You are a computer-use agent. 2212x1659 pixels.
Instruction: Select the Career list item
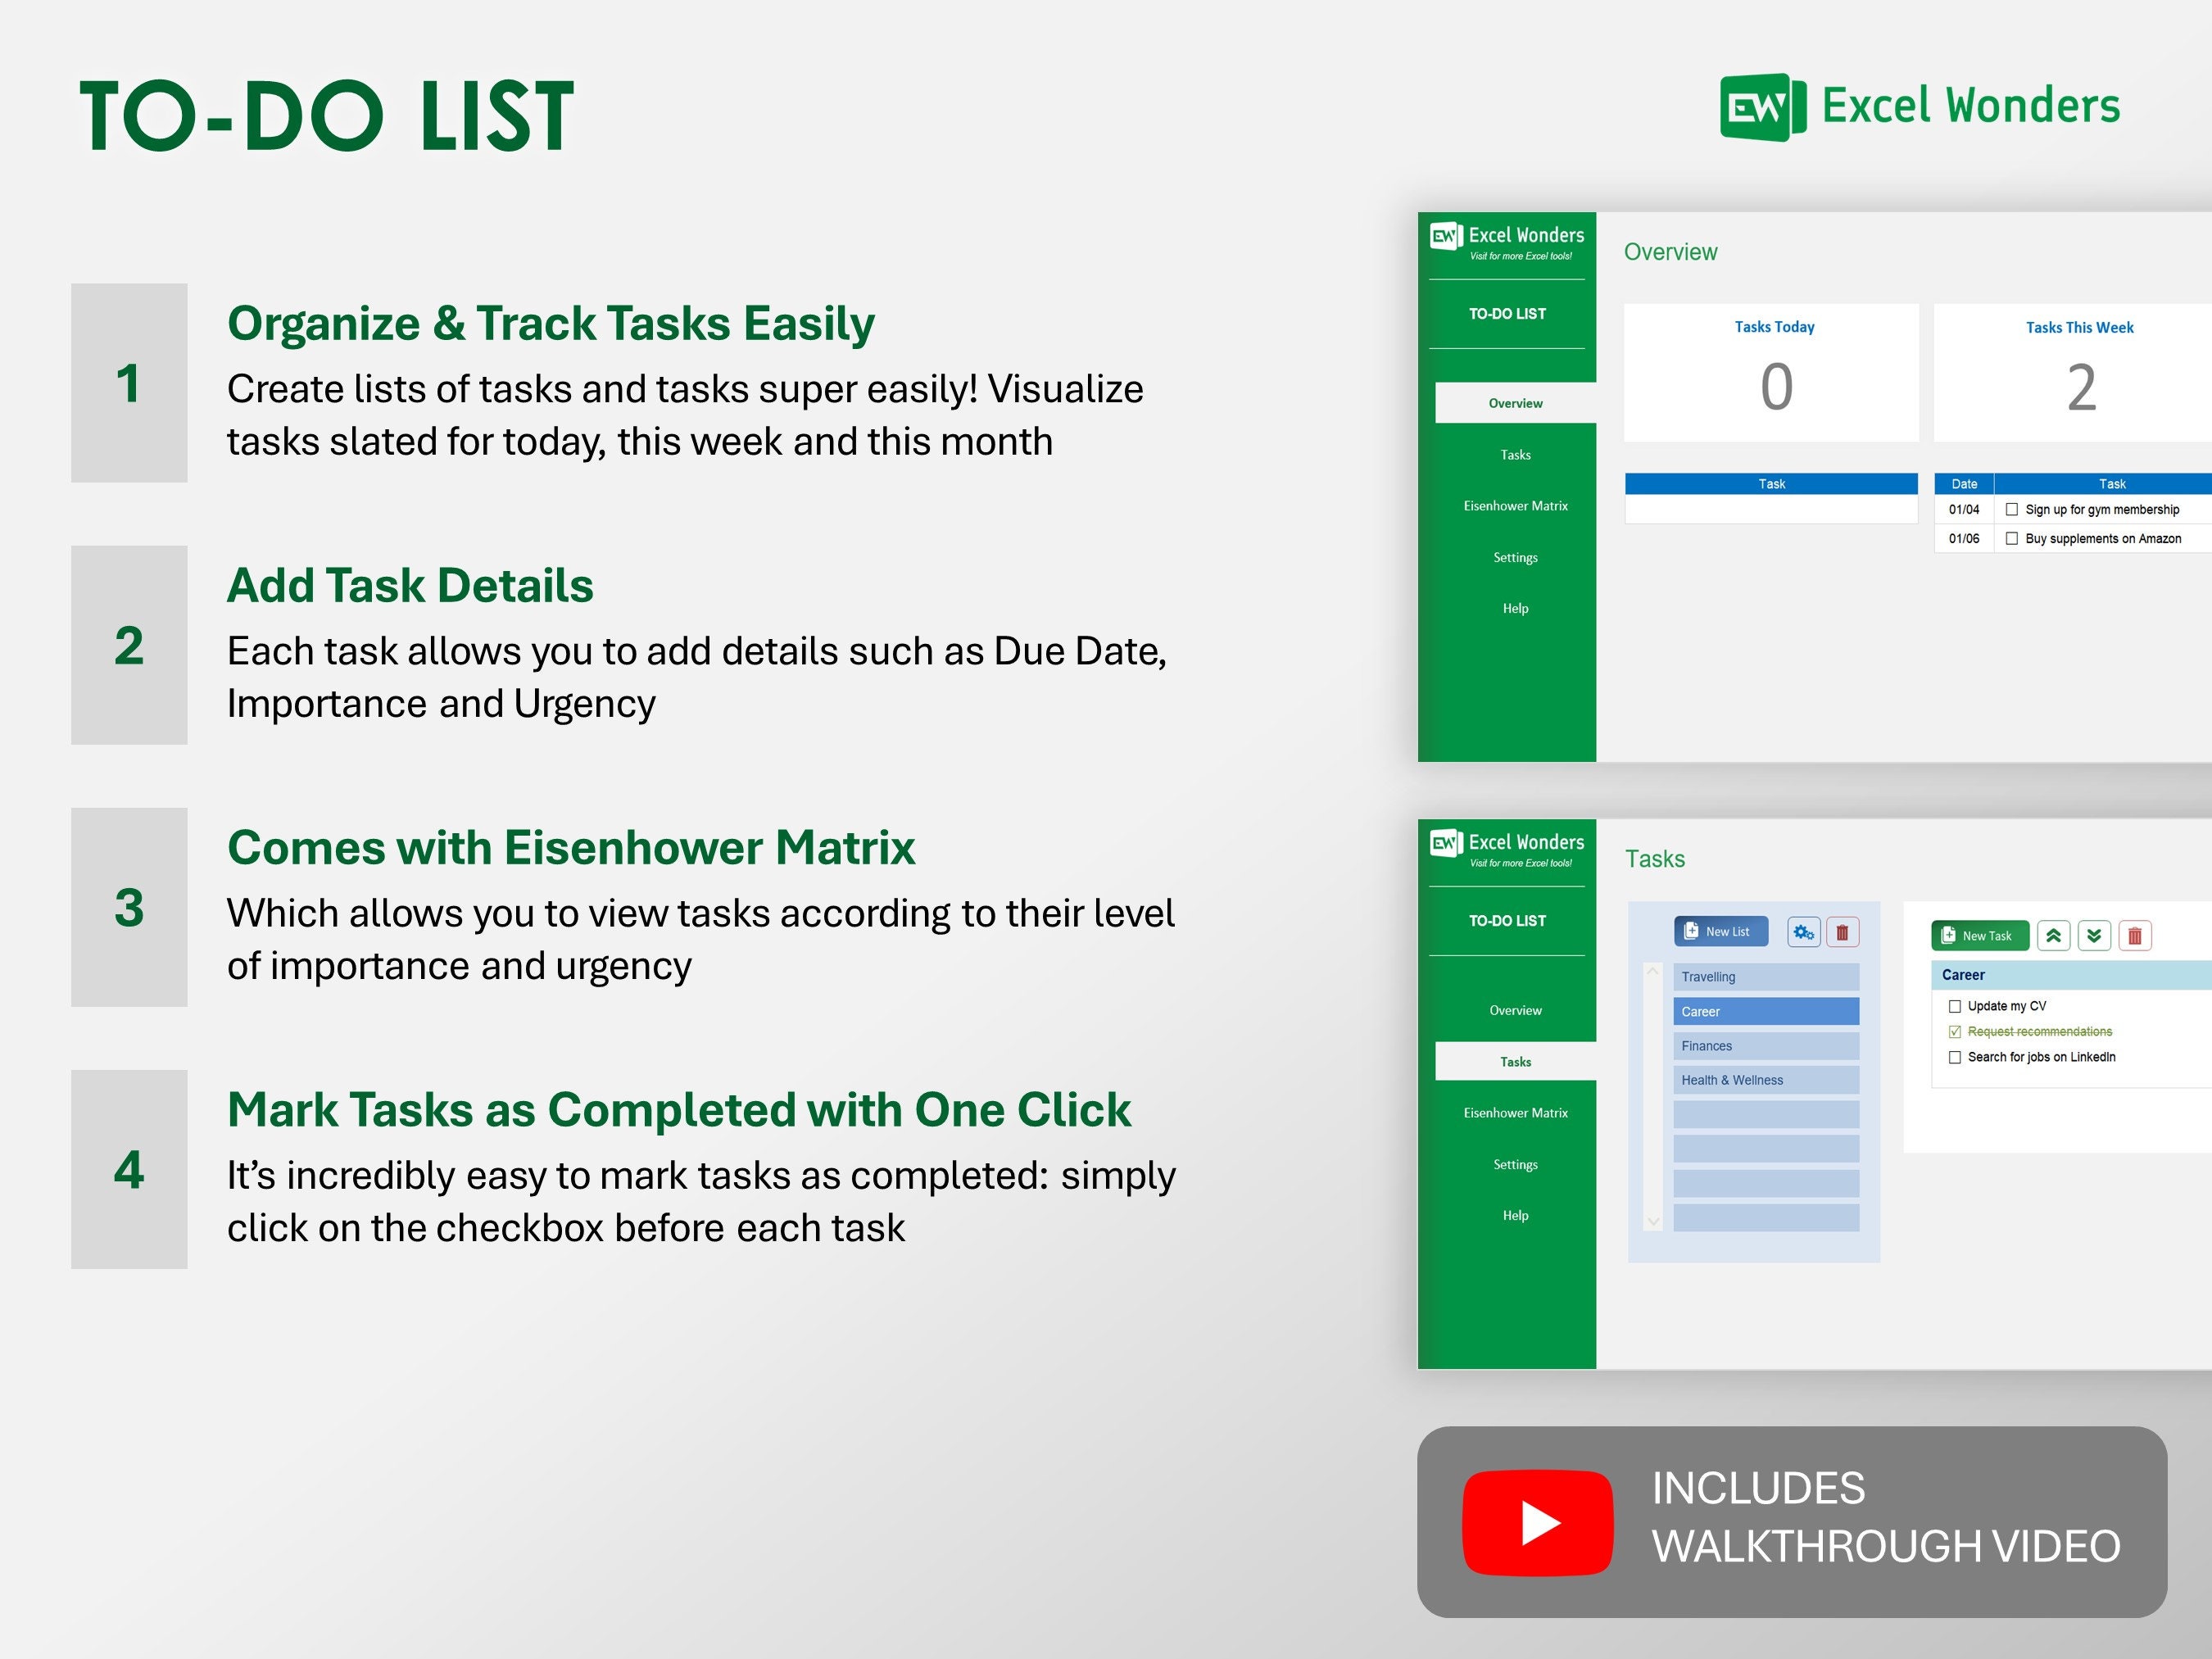(1767, 1011)
